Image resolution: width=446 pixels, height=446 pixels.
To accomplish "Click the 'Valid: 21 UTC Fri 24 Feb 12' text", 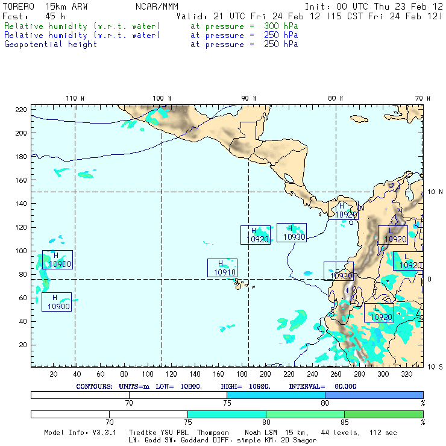I will (248, 16).
